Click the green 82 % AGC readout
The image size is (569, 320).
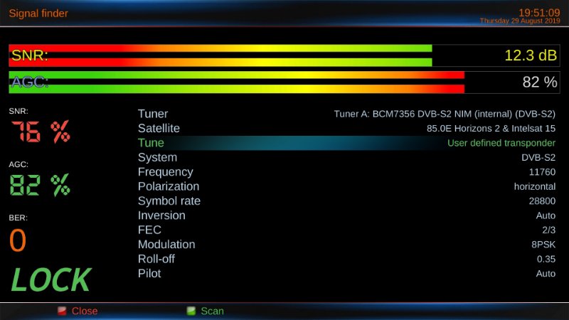point(41,185)
